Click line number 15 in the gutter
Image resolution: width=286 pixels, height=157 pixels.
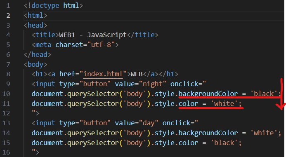coord(6,143)
